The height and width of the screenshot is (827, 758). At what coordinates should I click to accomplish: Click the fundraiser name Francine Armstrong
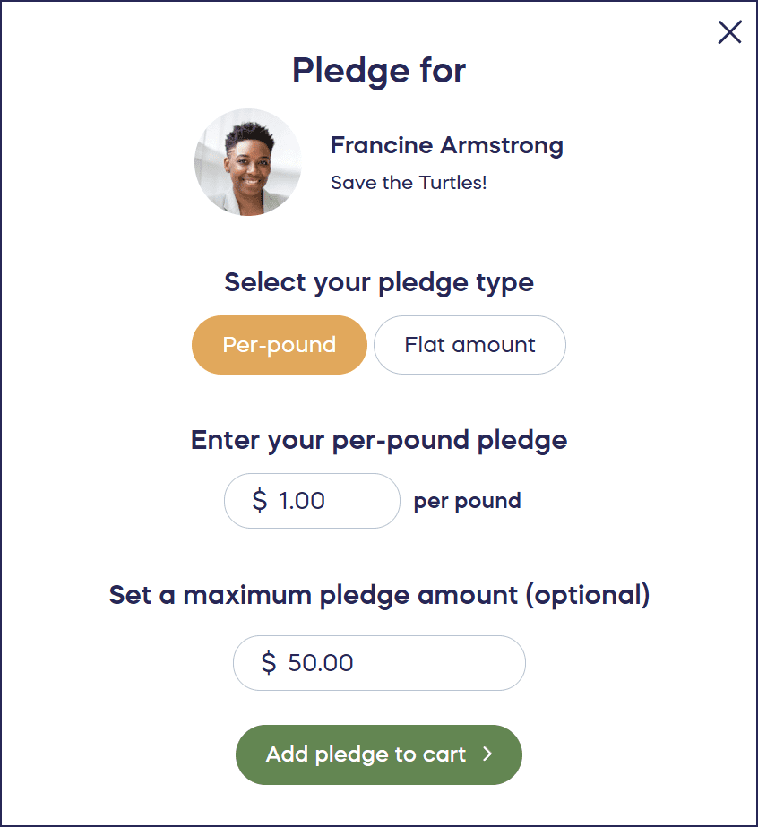pyautogui.click(x=445, y=144)
